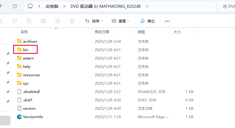This screenshot has height=128, width=235.
Task: Click the type 文本文档 of version
Action: [x=145, y=108]
